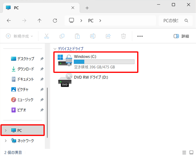Collapse the デバイスとドライブ group

coord(55,49)
